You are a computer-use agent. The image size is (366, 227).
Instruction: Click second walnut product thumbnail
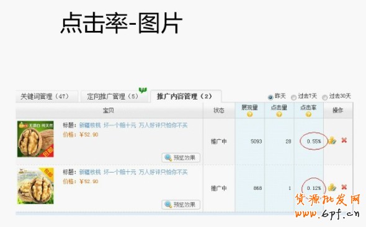[35, 186]
